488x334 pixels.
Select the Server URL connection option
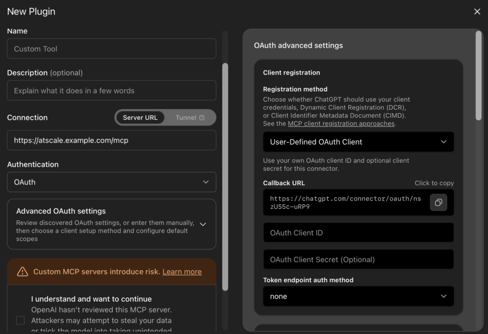tap(140, 118)
